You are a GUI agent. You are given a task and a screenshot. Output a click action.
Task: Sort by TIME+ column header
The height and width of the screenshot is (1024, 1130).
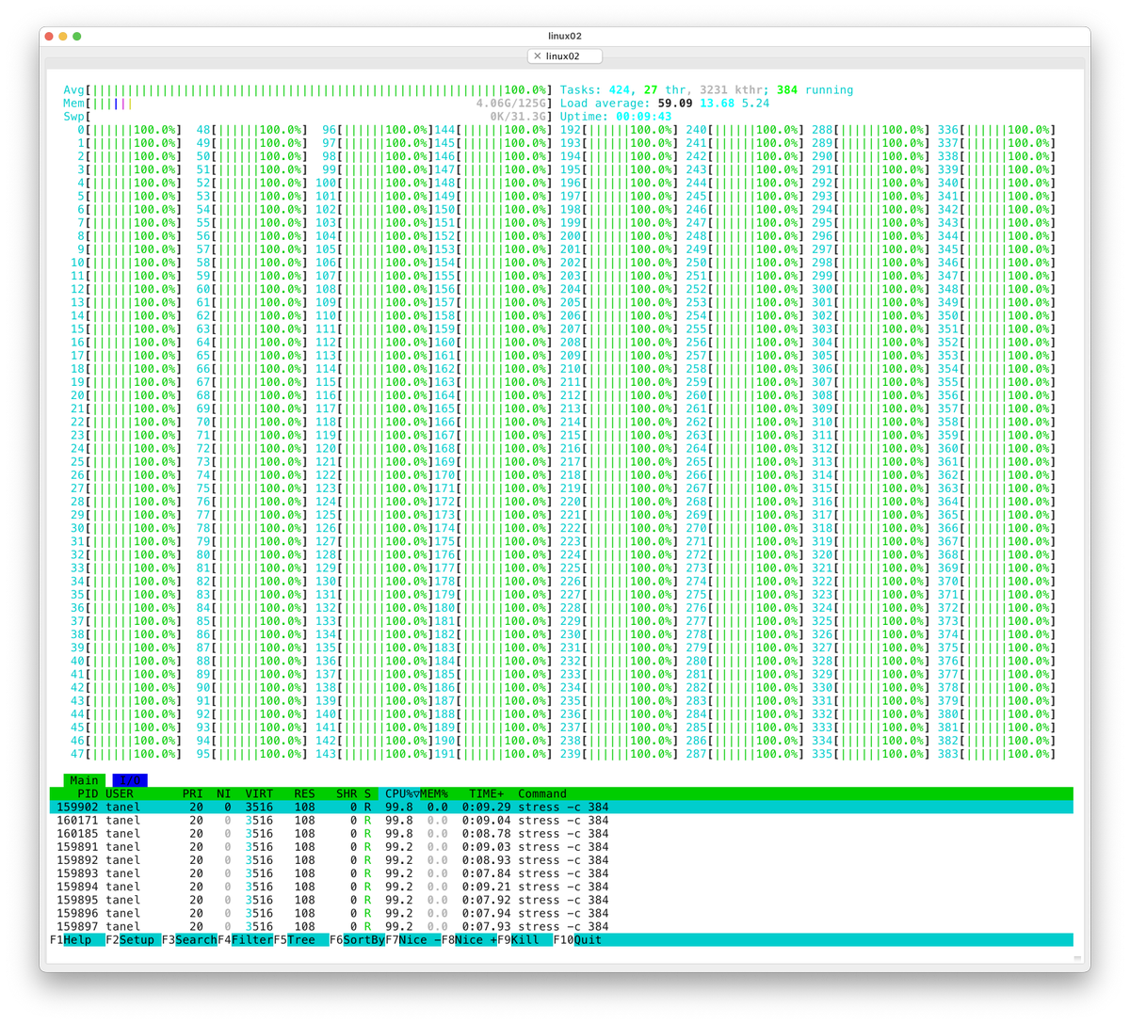point(486,793)
